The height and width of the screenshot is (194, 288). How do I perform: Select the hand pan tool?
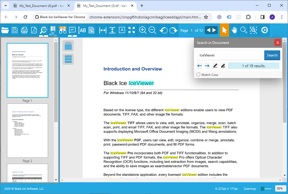234,30
